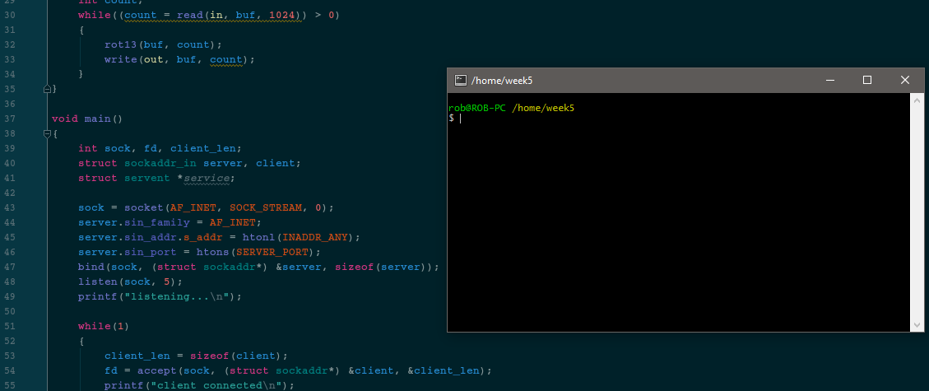Click the read call on line 30
Viewport: 929px width, 391px height.
pyautogui.click(x=189, y=15)
